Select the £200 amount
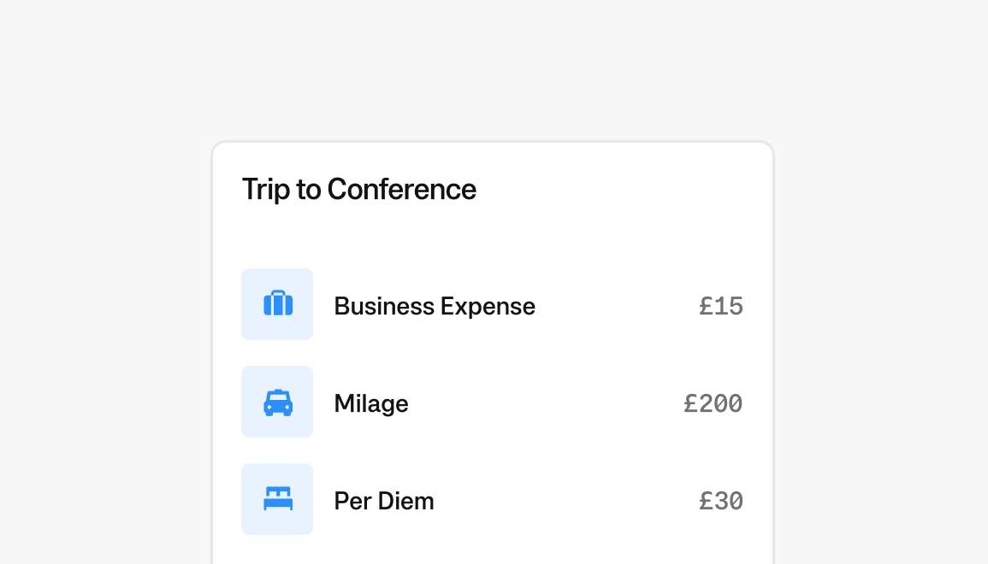 click(x=713, y=403)
